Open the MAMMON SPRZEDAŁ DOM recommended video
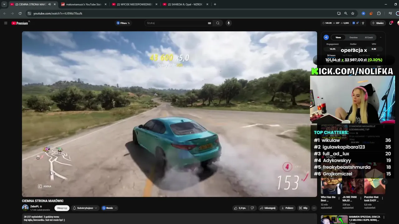 tap(334, 220)
